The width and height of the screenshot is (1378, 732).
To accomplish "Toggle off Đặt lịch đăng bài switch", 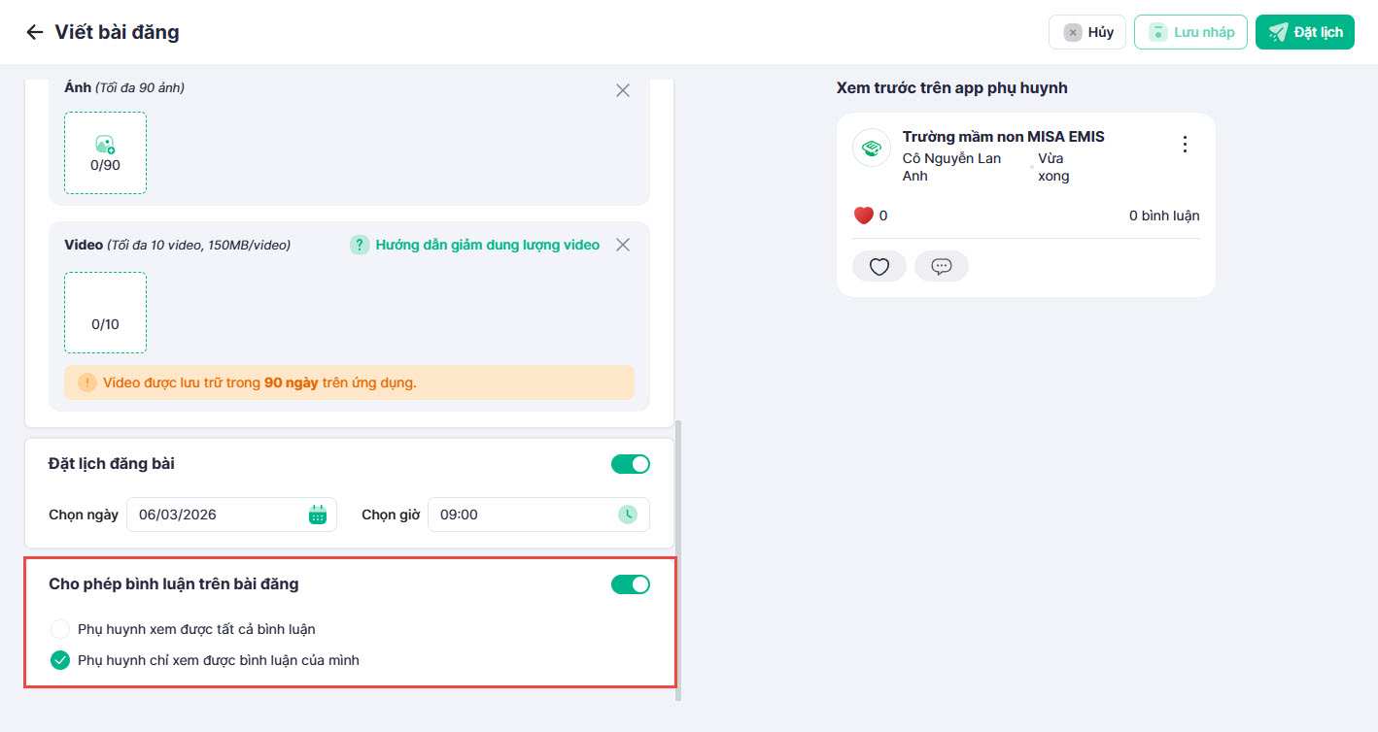I will 630,464.
